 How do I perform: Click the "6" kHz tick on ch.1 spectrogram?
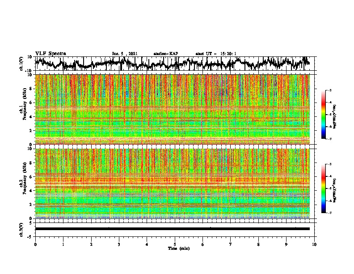(31, 103)
